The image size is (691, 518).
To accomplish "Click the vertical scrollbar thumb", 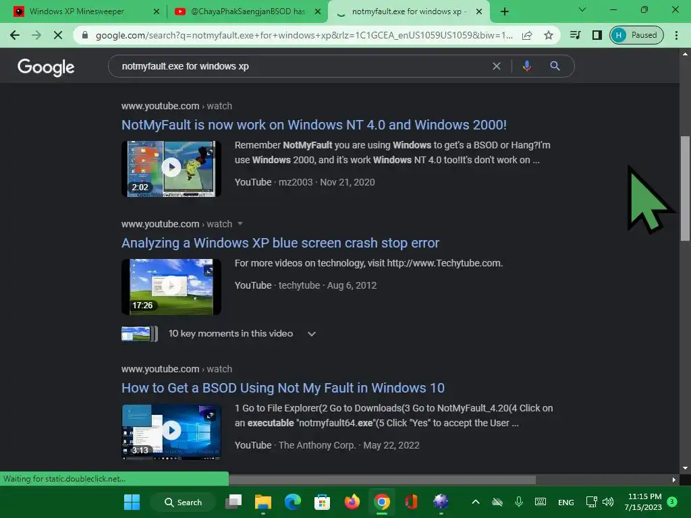I will pos(685,189).
